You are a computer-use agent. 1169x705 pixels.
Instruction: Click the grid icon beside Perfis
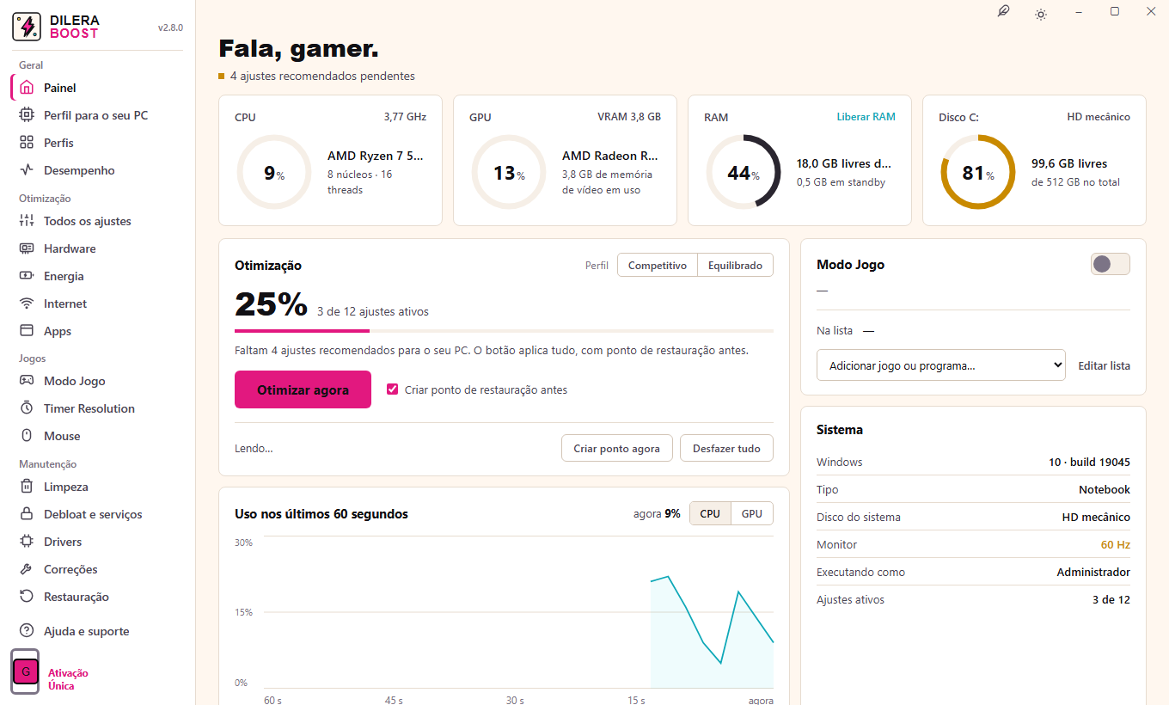click(27, 143)
